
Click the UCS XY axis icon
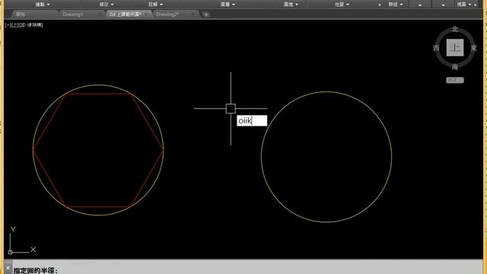tap(22, 241)
